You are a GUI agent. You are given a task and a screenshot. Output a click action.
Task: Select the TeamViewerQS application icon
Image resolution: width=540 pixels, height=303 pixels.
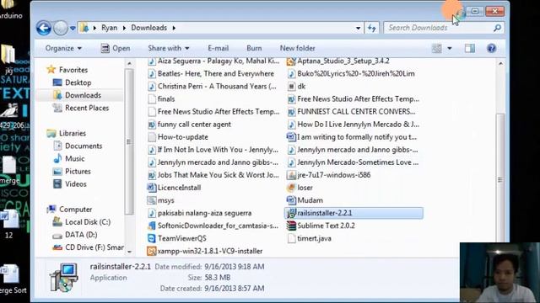(152, 238)
